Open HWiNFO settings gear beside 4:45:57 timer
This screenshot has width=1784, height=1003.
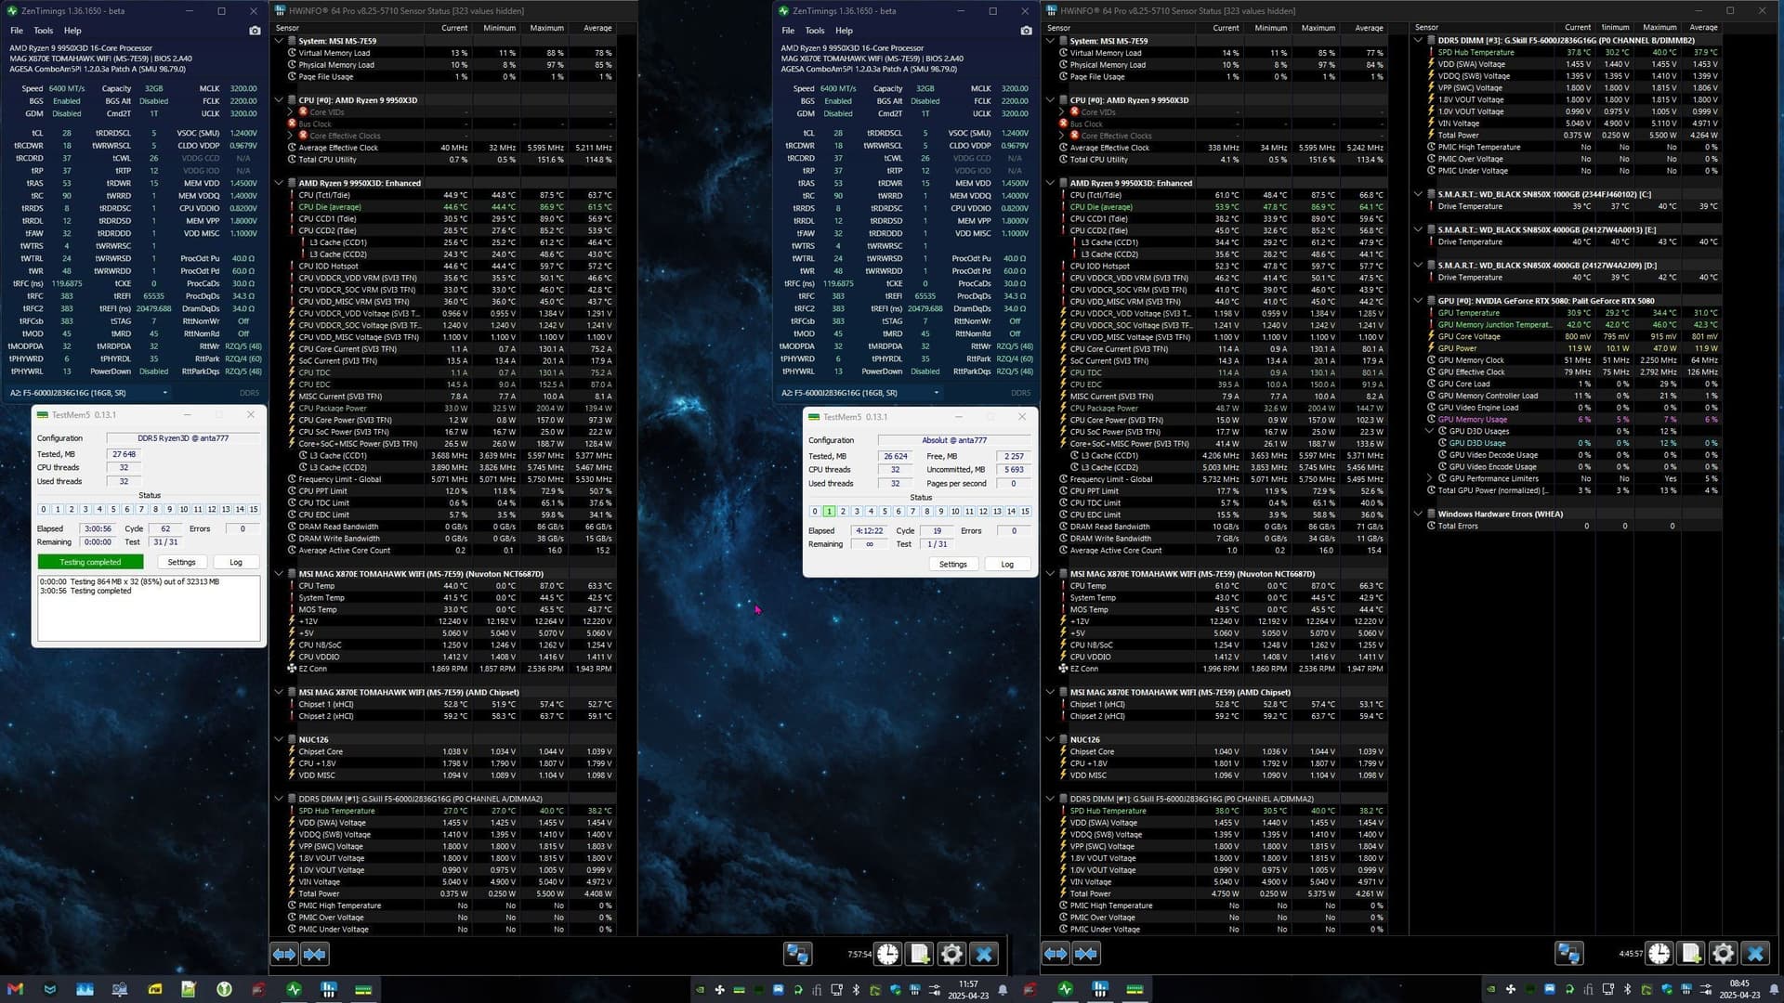[x=1723, y=954]
